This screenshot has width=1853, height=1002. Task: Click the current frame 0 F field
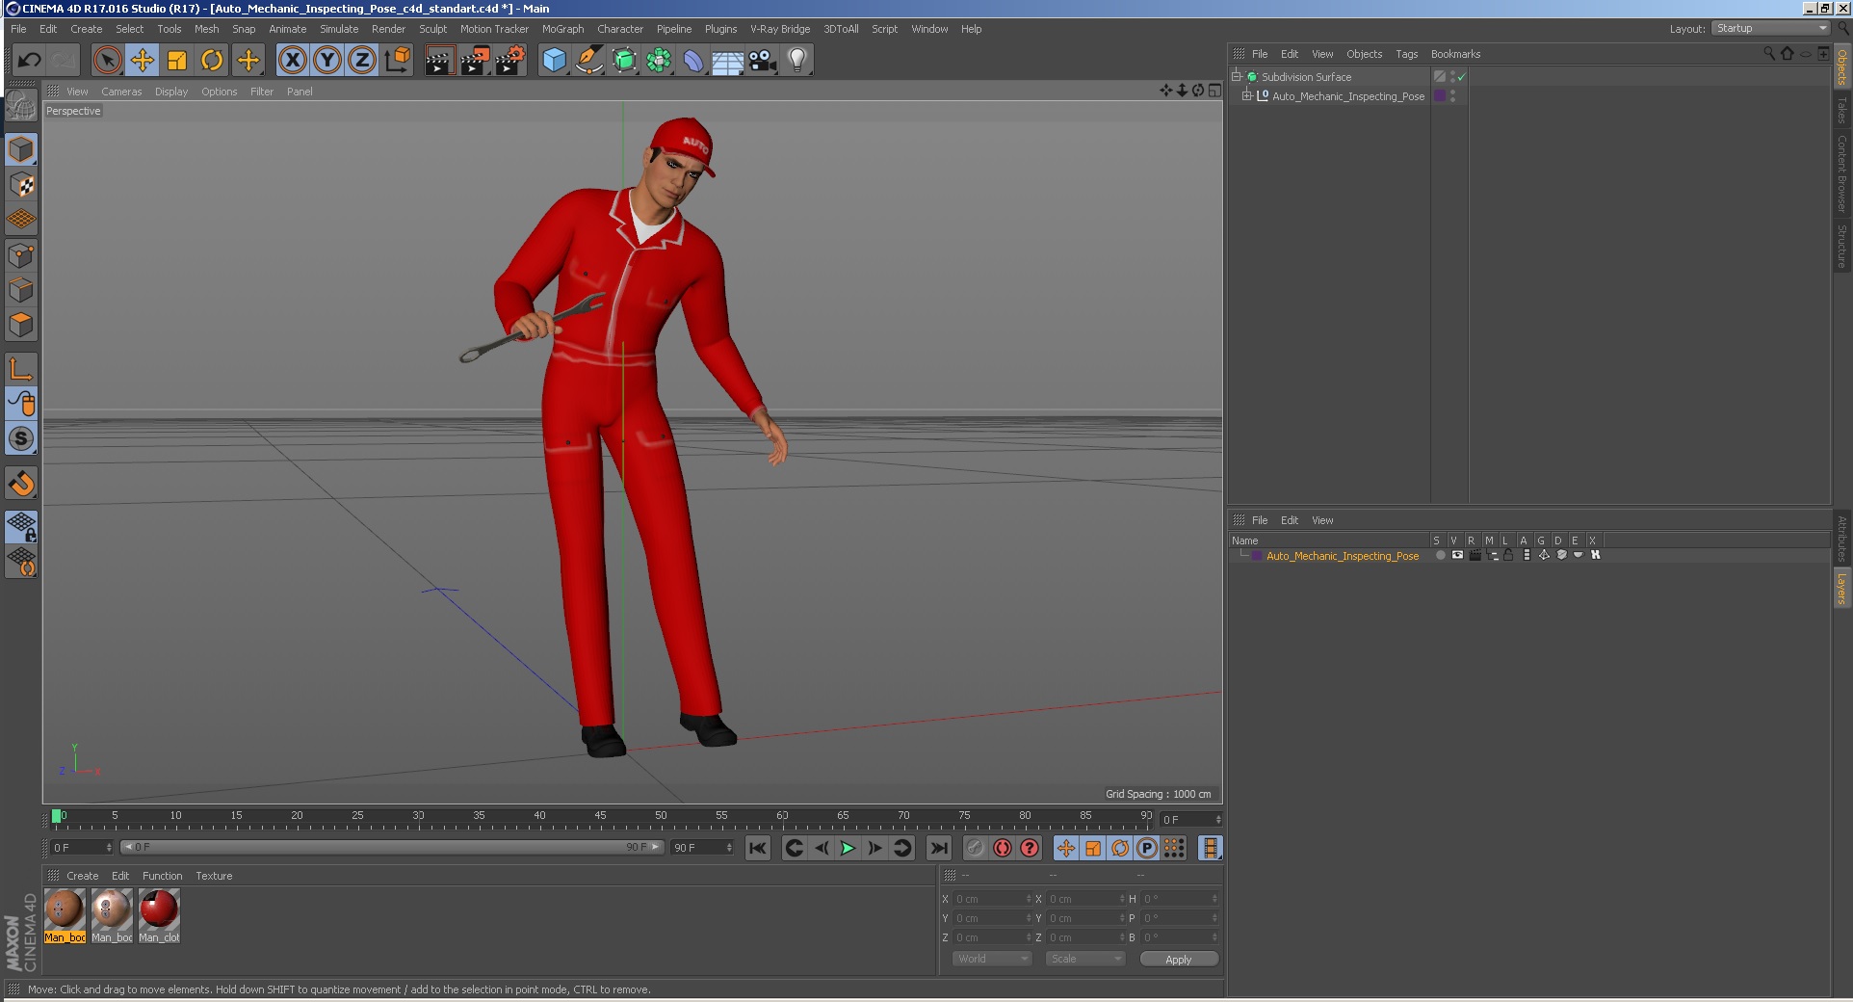click(82, 848)
